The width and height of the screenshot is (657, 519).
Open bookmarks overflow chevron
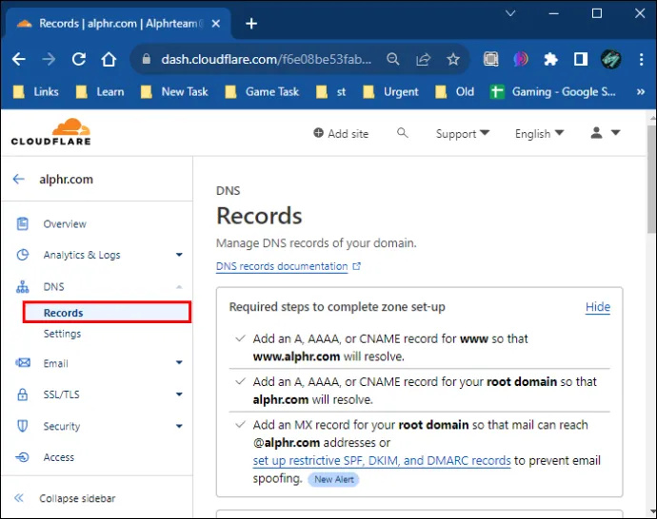coord(640,91)
